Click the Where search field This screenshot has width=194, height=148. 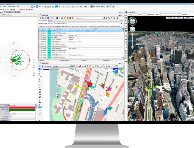(x=171, y=14)
